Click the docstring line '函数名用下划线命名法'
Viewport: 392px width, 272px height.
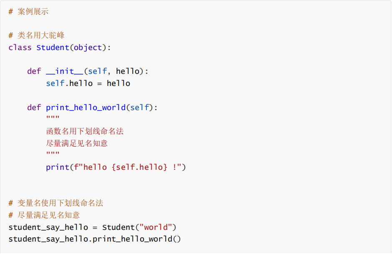pyautogui.click(x=85, y=131)
